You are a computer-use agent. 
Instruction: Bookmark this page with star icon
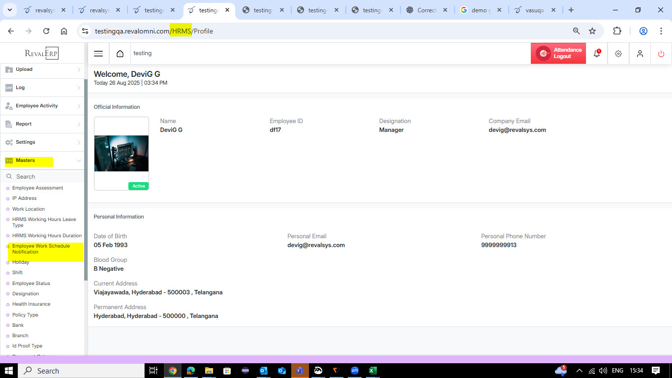[x=592, y=31]
